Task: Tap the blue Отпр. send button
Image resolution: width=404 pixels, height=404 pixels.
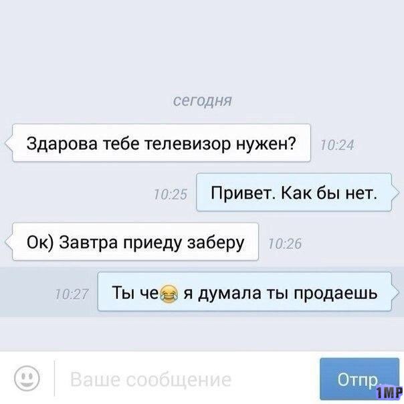Action: coord(359,379)
